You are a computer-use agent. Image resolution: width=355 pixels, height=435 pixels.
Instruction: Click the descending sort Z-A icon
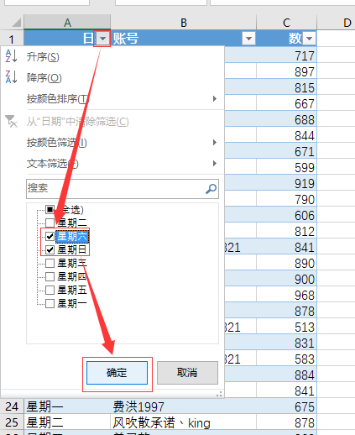pos(11,77)
